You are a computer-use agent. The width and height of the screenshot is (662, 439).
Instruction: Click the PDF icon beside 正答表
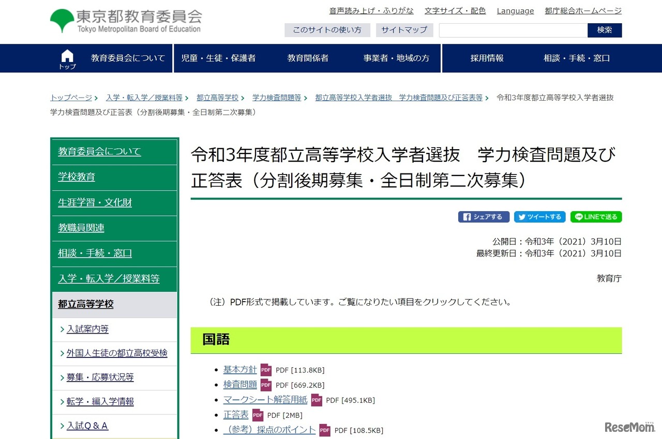click(258, 415)
